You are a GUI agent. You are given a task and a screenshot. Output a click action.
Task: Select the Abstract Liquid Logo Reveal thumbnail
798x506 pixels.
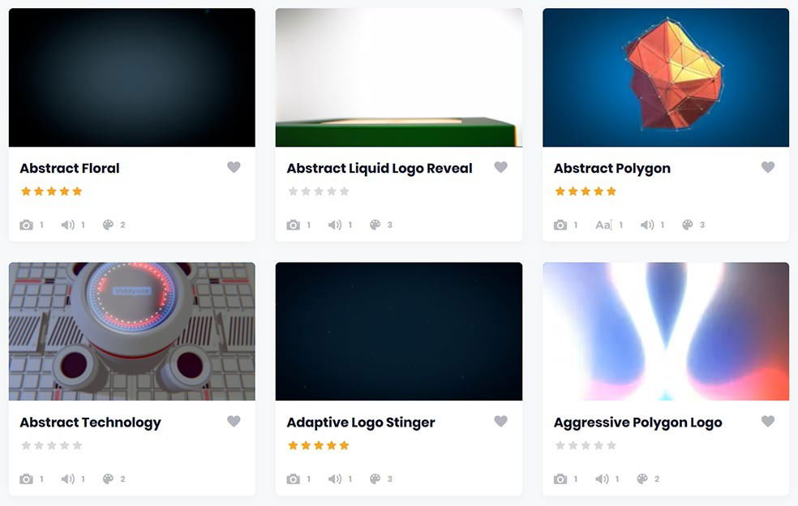coord(399,77)
